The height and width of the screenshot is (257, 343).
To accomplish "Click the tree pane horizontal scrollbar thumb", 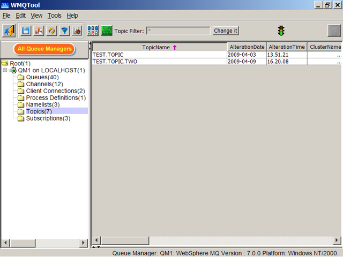I will (23, 243).
